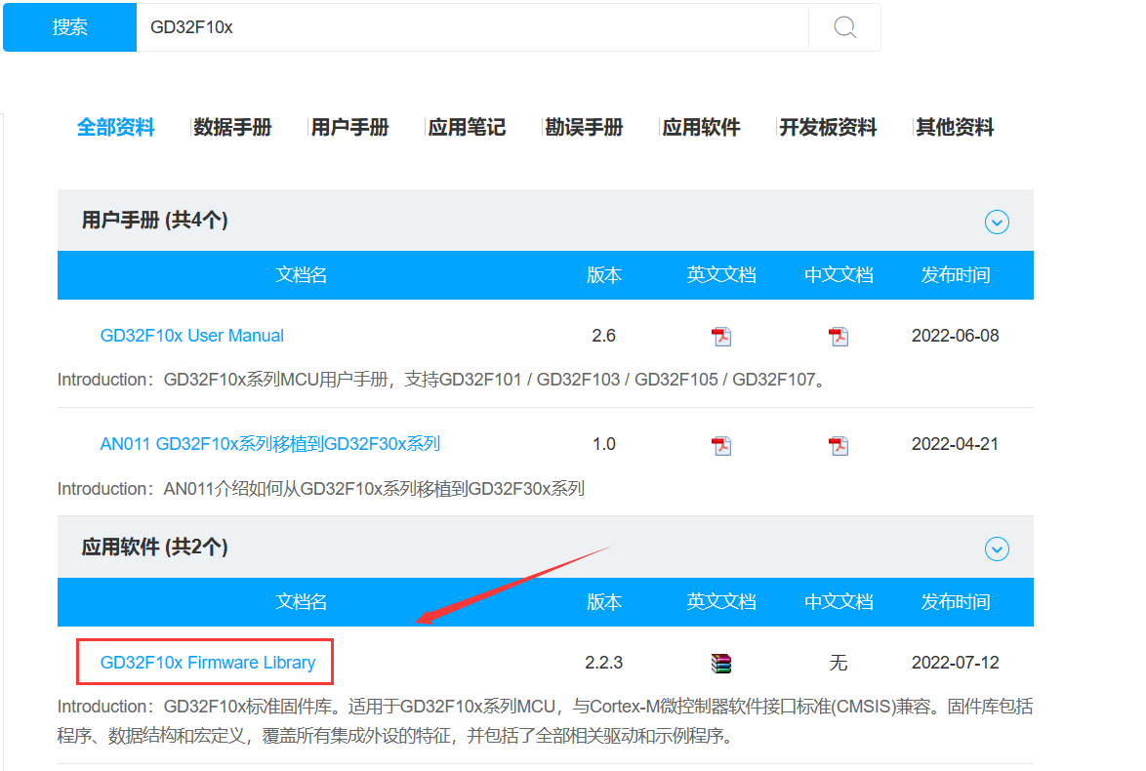The height and width of the screenshot is (771, 1146).
Task: View the 开发板资料 category
Action: click(x=829, y=127)
